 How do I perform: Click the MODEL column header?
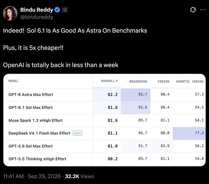(13, 81)
